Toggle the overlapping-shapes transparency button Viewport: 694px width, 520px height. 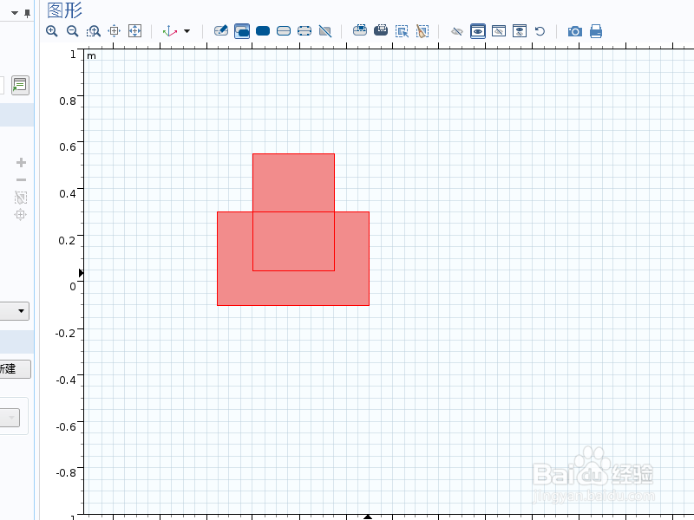[242, 31]
